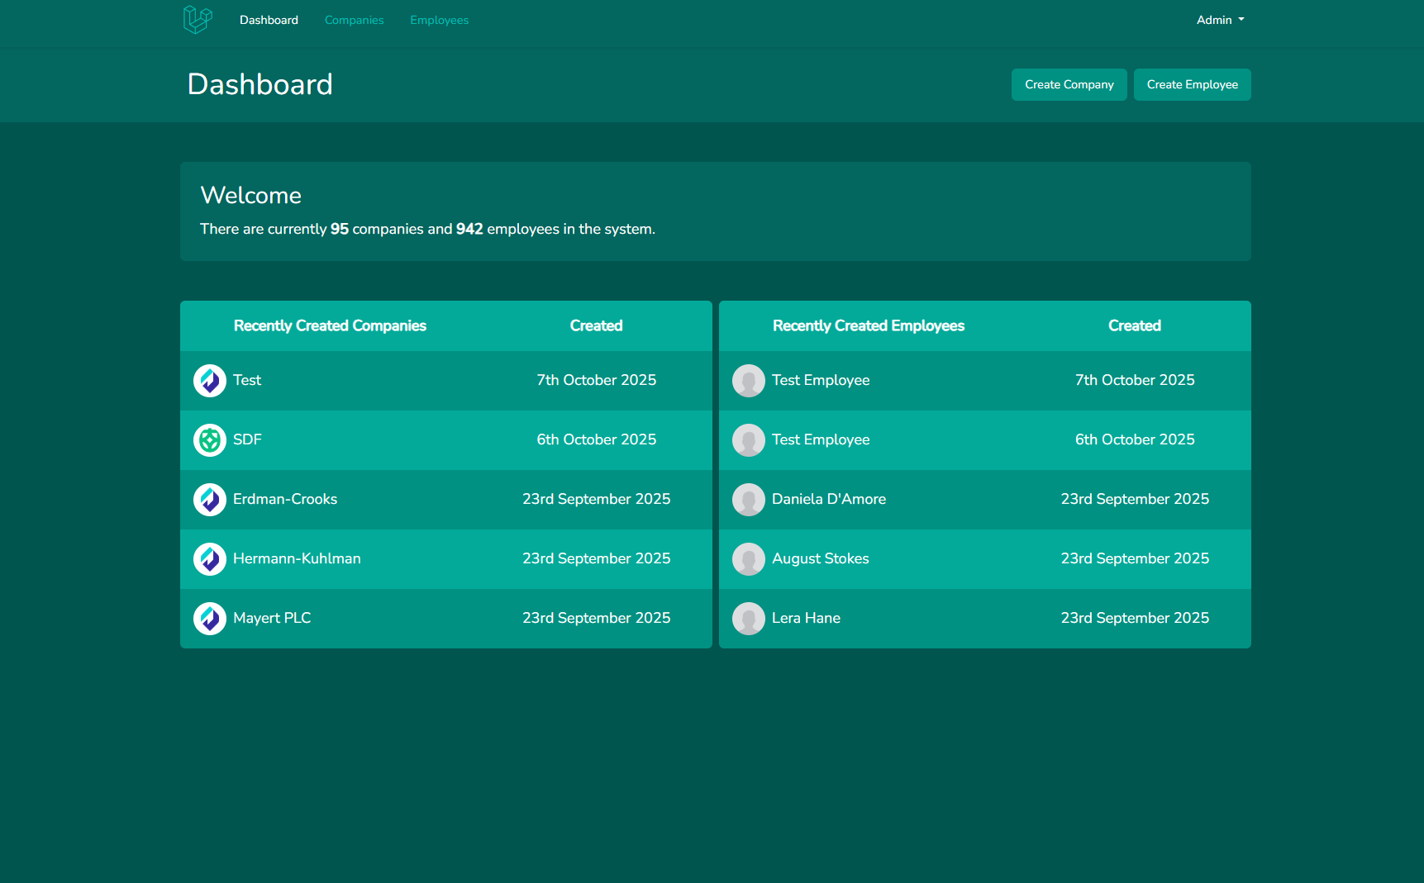Click the Recently Created Companies header
Screen dimensions: 1424x883
330,325
